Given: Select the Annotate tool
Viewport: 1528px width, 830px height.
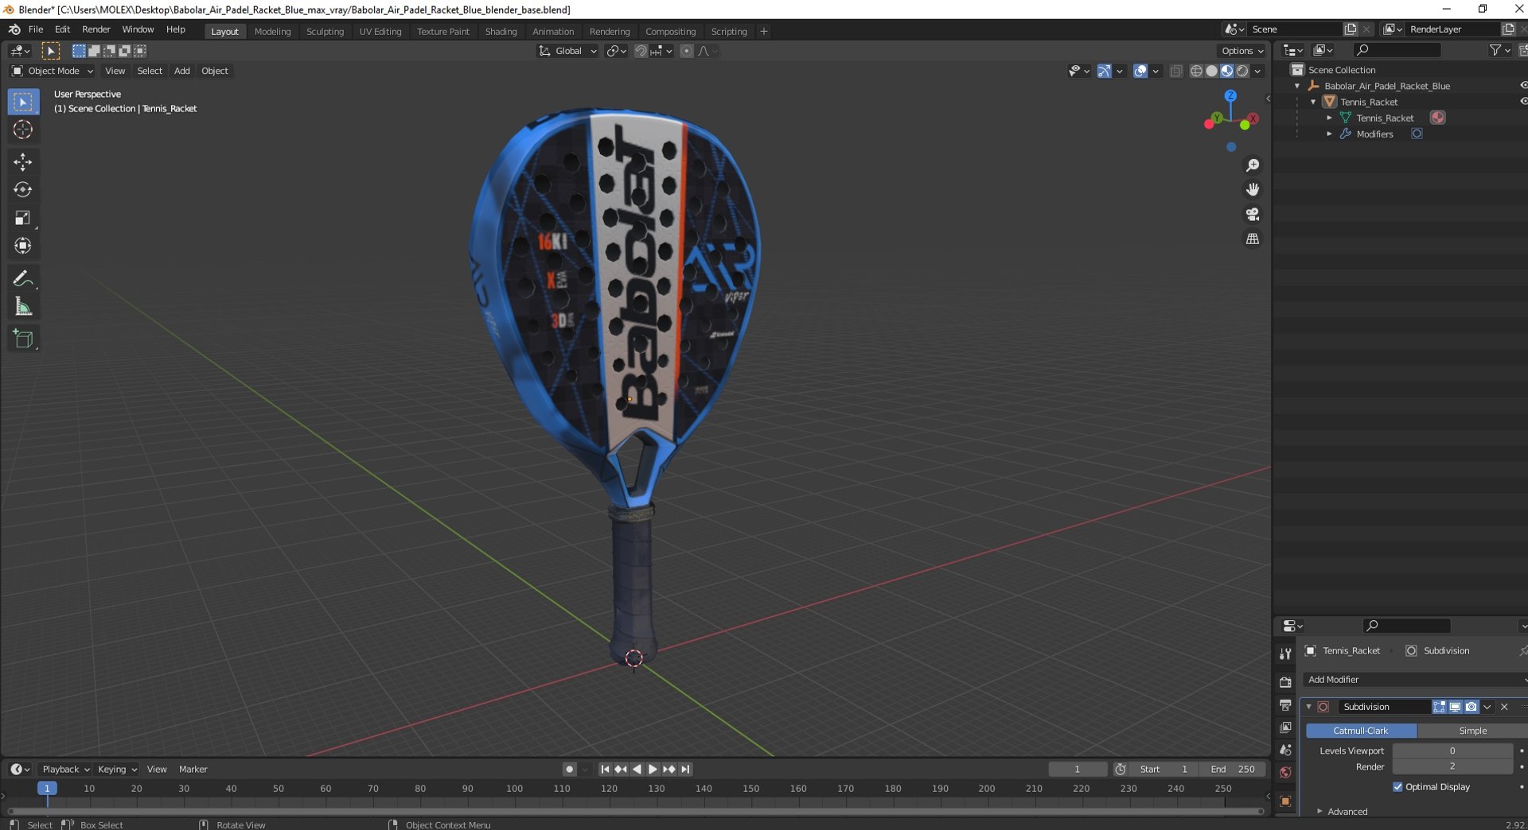Looking at the screenshot, I should (22, 279).
